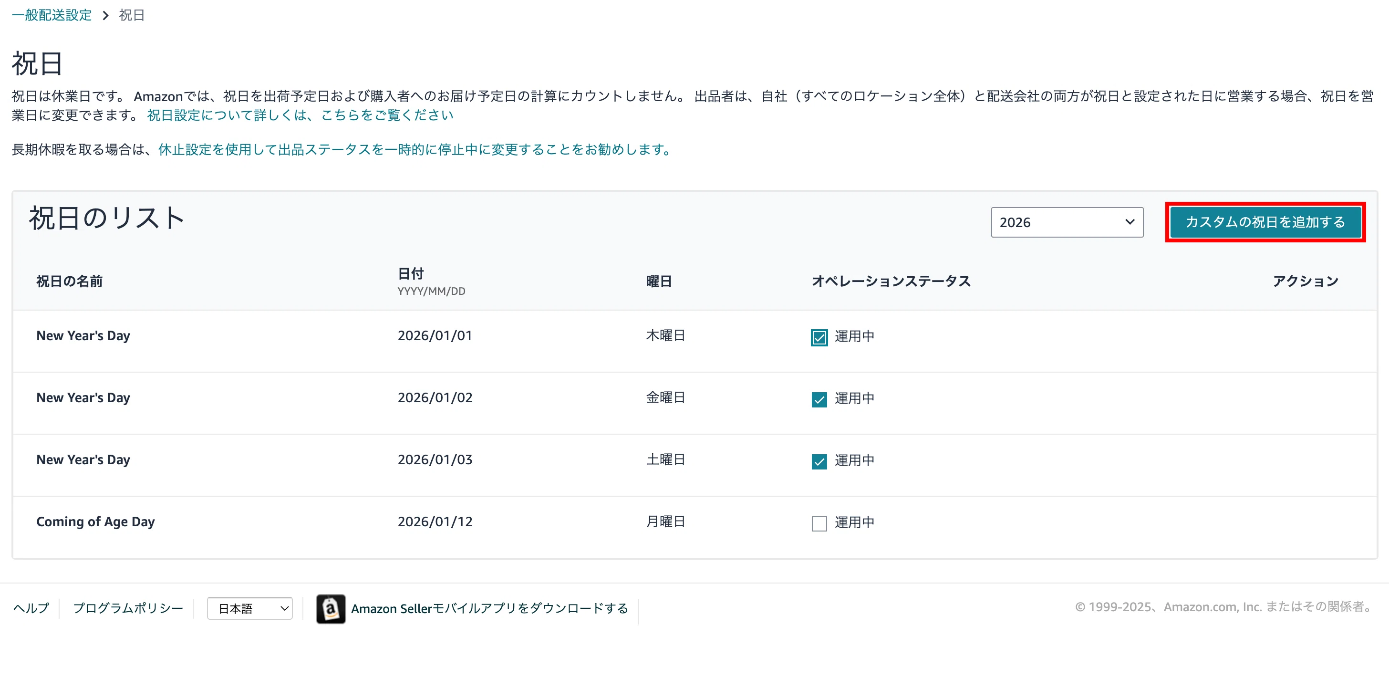1389x688 pixels.
Task: Uncheck 運用中 checkbox for 2026/01/02
Action: [819, 399]
